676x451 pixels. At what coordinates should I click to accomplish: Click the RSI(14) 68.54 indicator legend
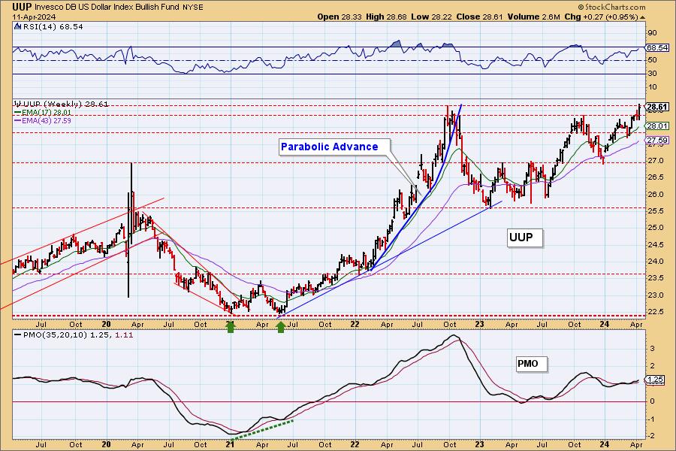[x=53, y=27]
